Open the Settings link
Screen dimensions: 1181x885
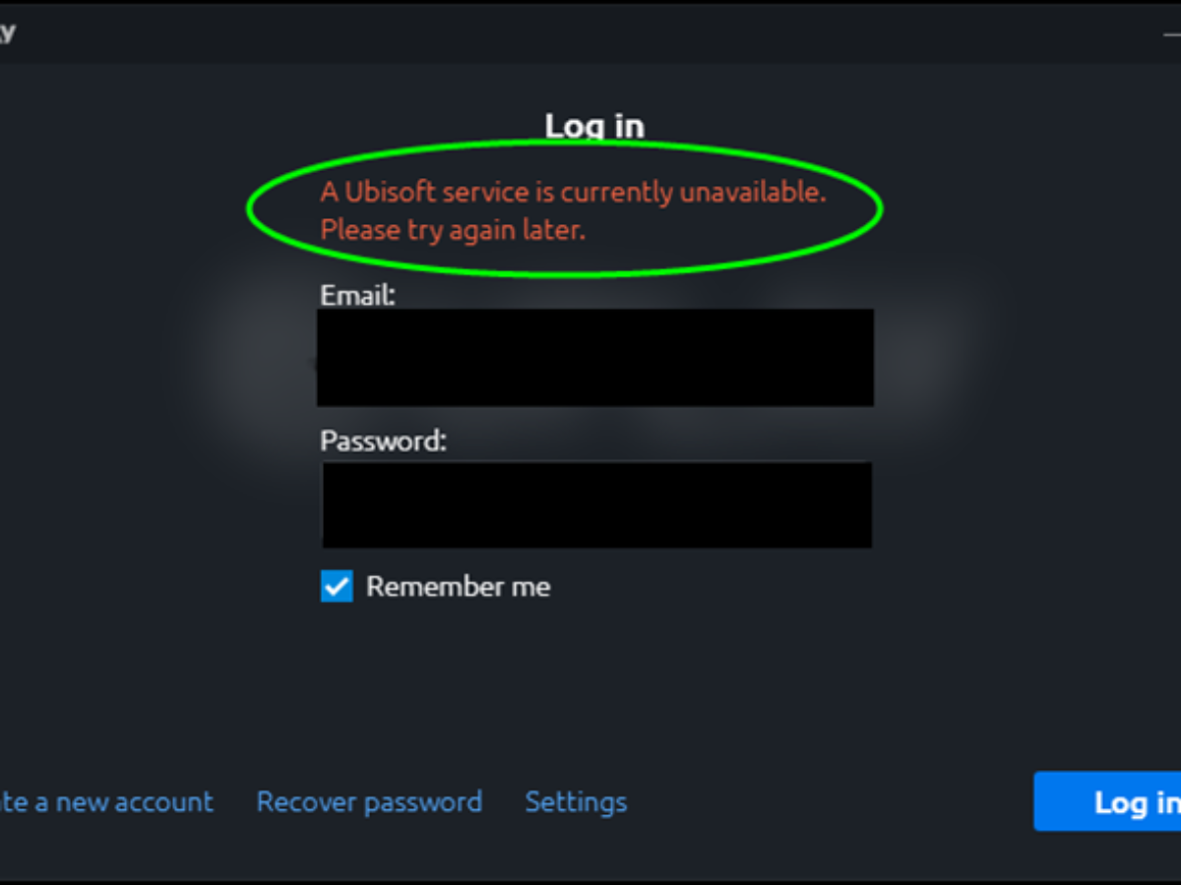(x=576, y=802)
